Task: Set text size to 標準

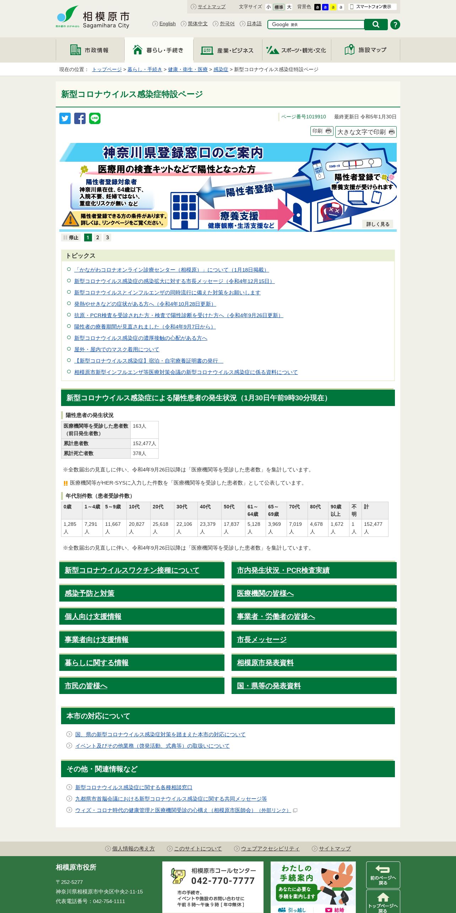Action: pyautogui.click(x=279, y=7)
